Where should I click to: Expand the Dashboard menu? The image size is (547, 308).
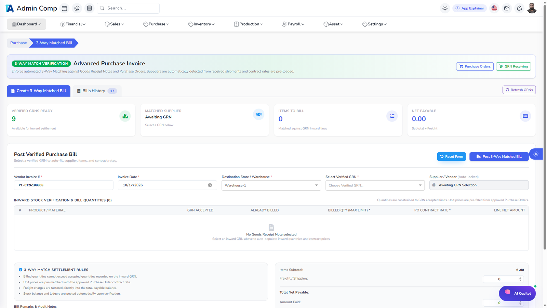click(x=26, y=24)
